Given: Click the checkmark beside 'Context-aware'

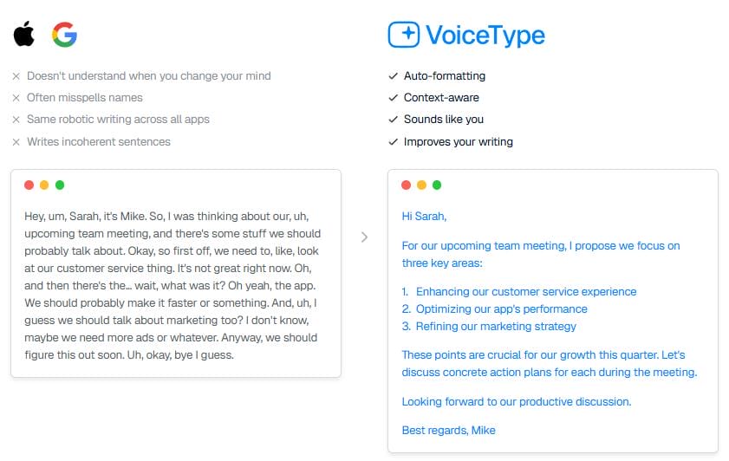Looking at the screenshot, I should pos(394,98).
